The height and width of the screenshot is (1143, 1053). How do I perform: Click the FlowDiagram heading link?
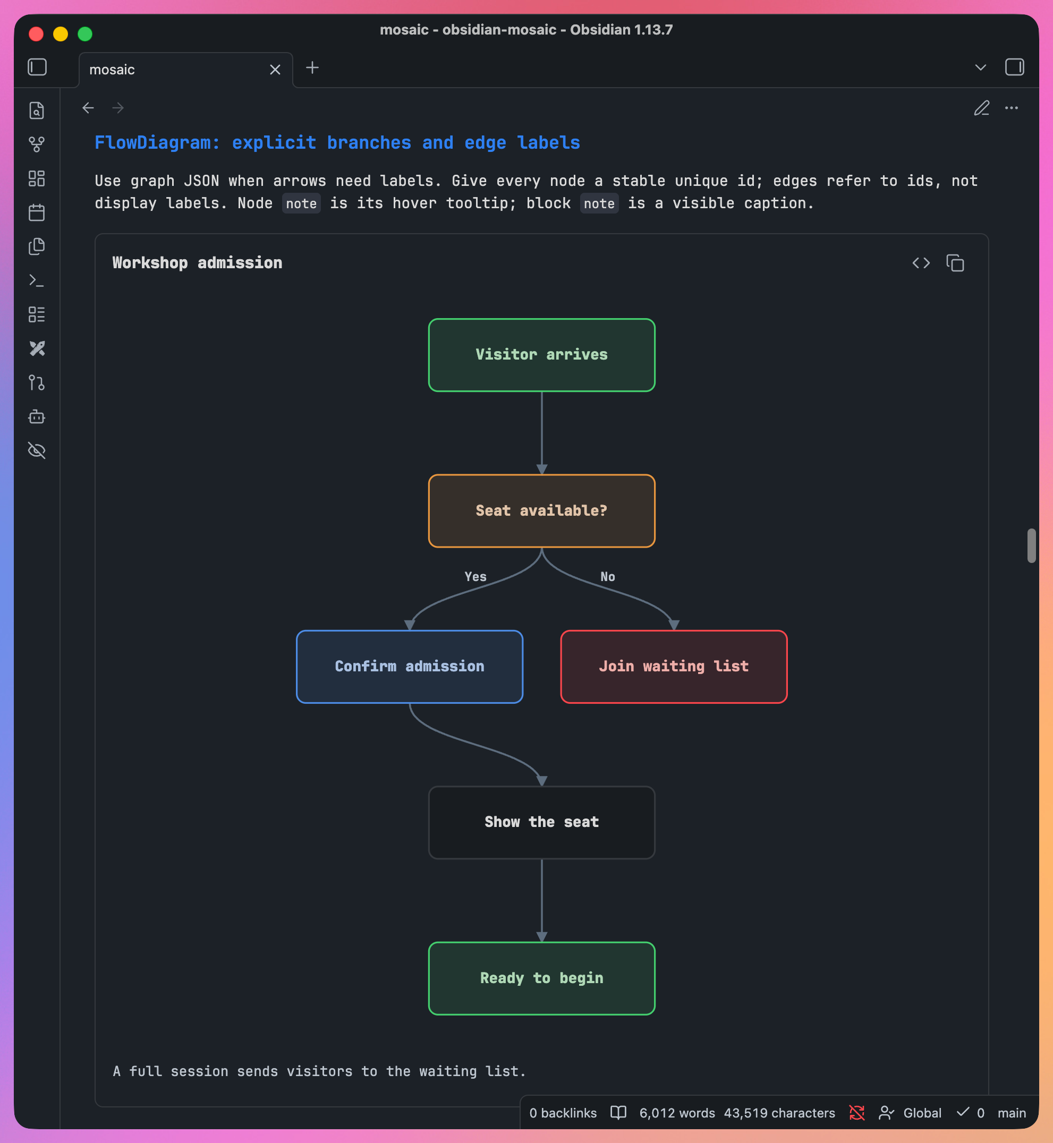pyautogui.click(x=337, y=142)
